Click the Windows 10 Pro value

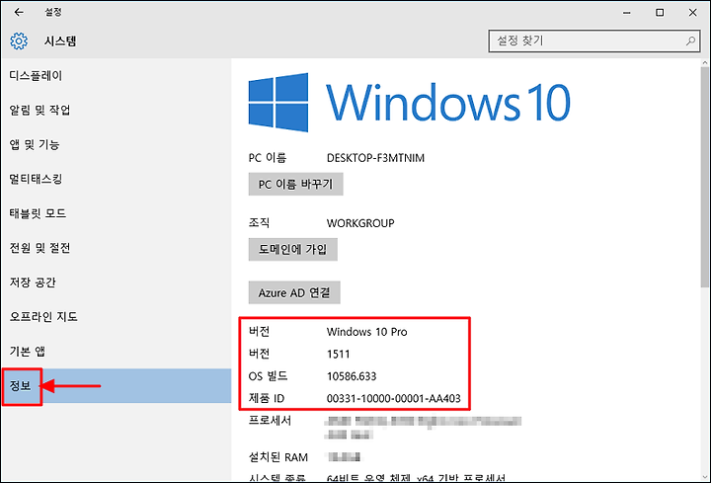point(366,332)
